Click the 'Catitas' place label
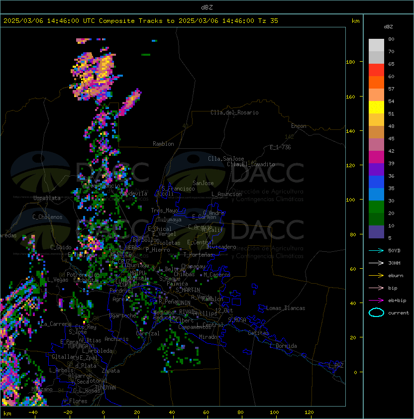Screen dimensions: 414x419 coord(258,333)
